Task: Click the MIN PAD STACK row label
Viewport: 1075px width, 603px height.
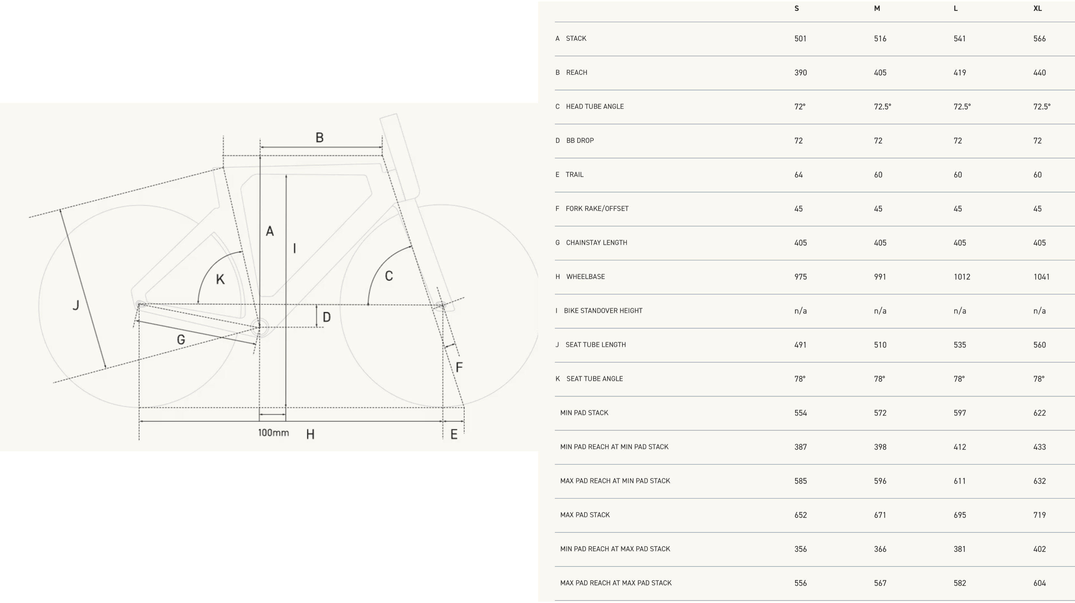Action: coord(584,413)
